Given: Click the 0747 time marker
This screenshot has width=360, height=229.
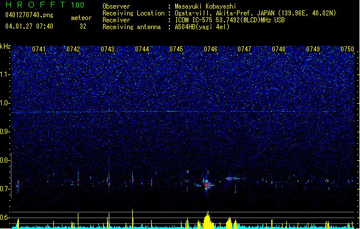Looking at the screenshot, I should [244, 49].
